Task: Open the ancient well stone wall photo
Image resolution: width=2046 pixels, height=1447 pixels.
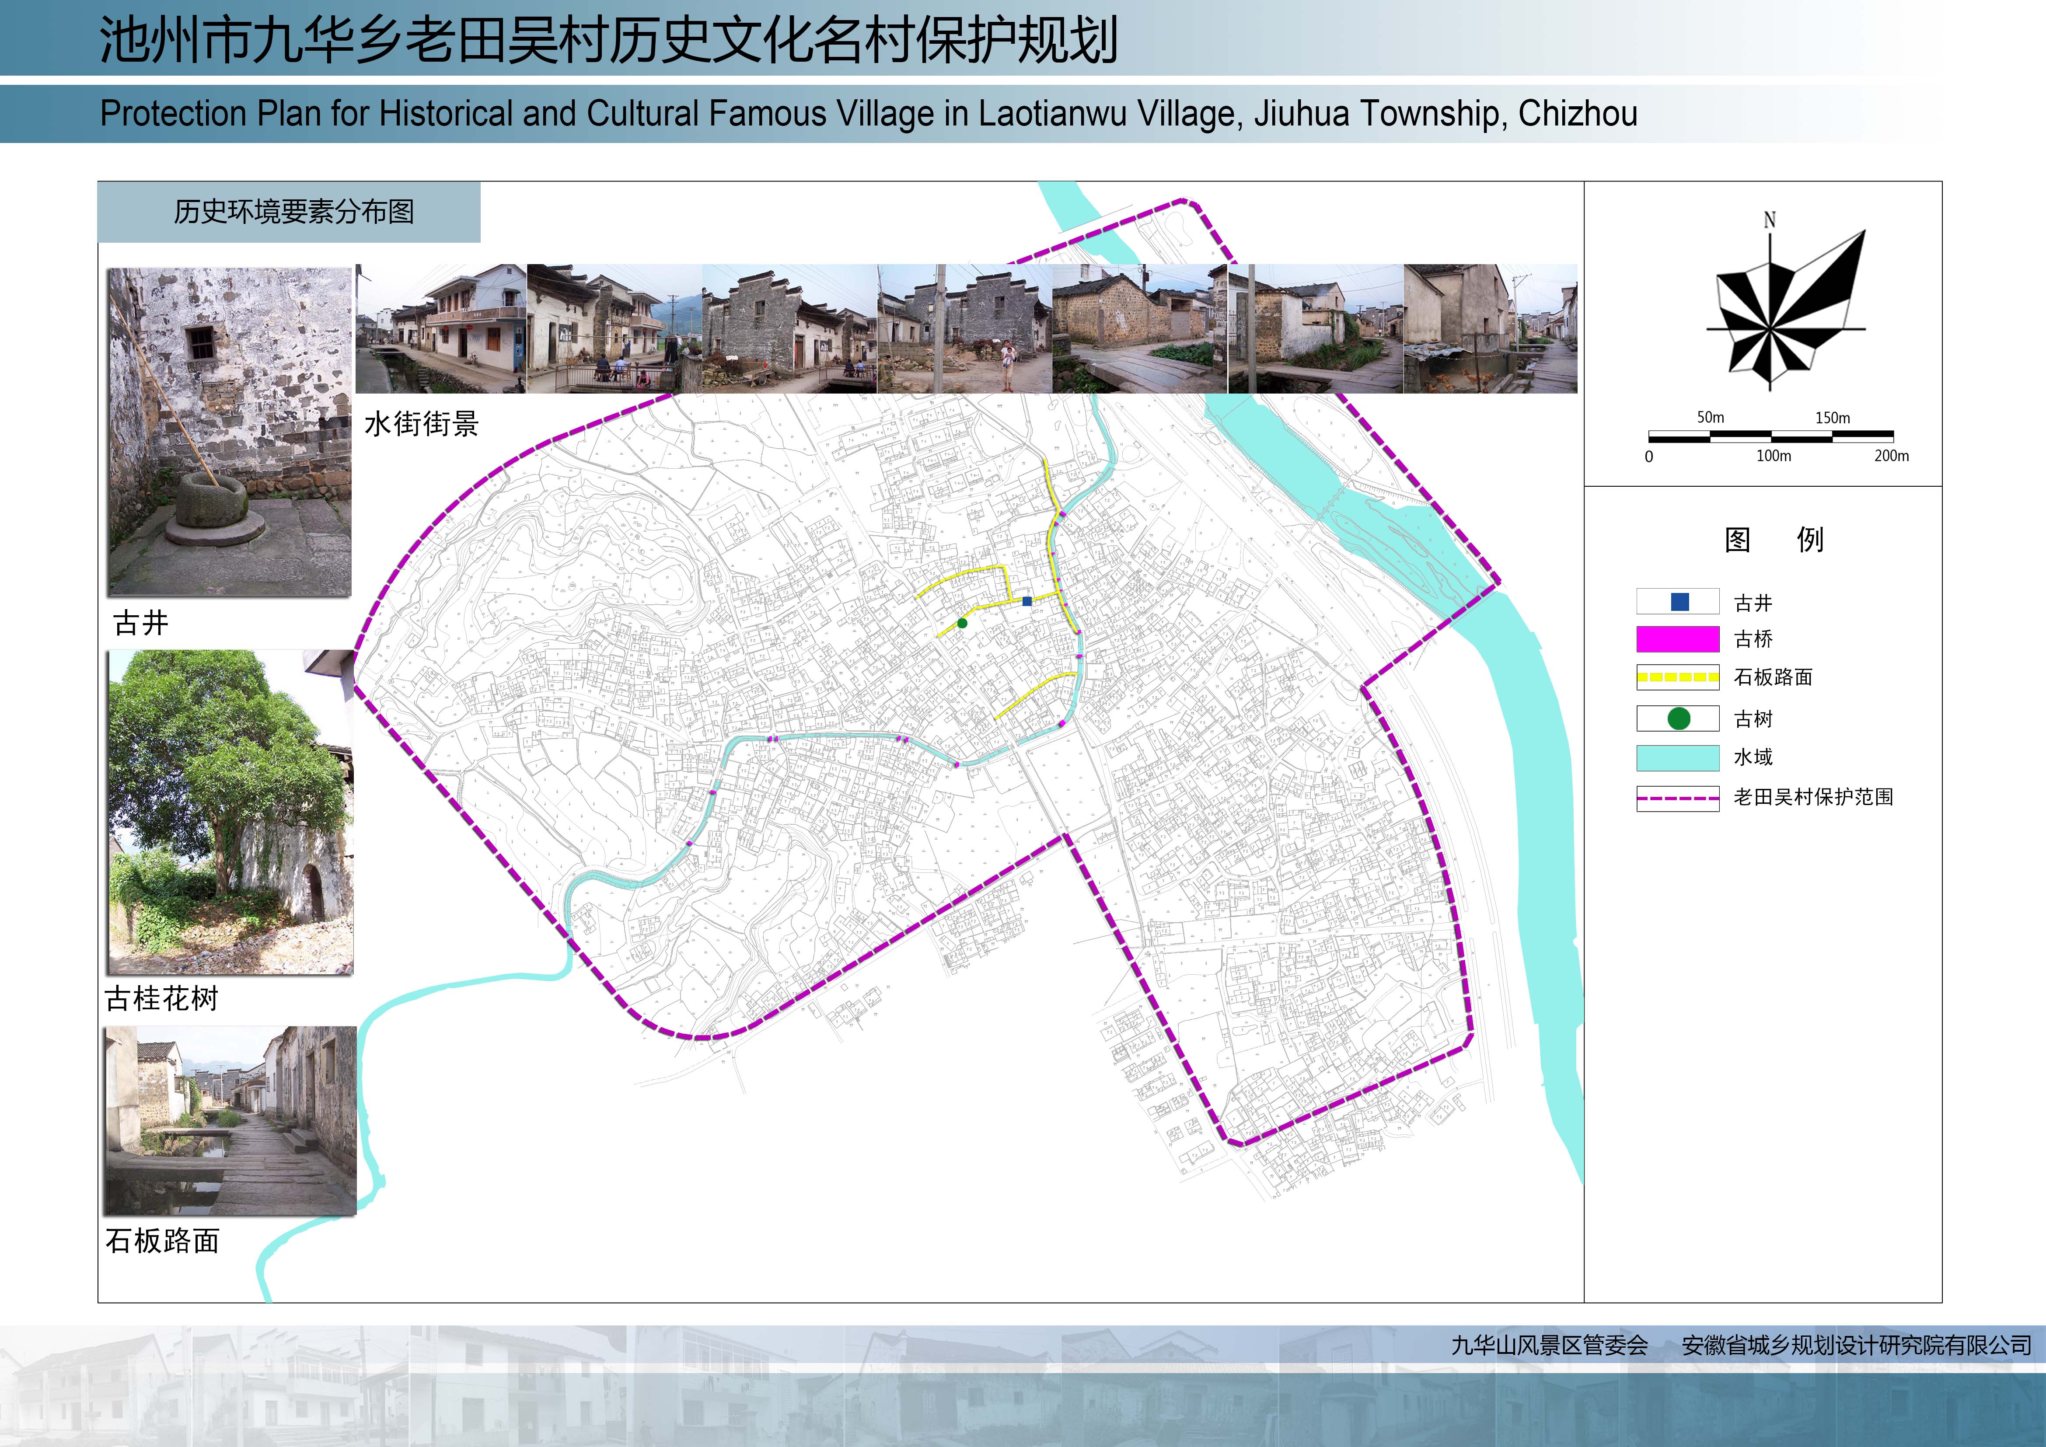Action: (x=230, y=432)
